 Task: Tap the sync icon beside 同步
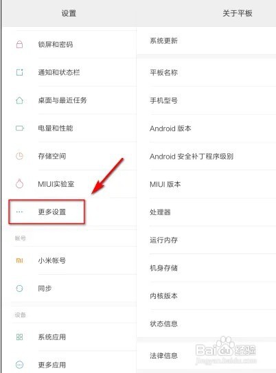pyautogui.click(x=19, y=289)
